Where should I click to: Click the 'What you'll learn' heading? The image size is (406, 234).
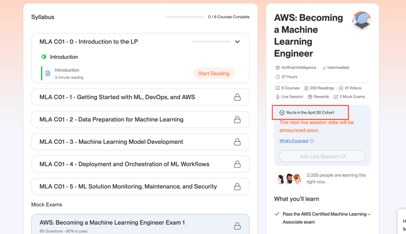click(296, 199)
